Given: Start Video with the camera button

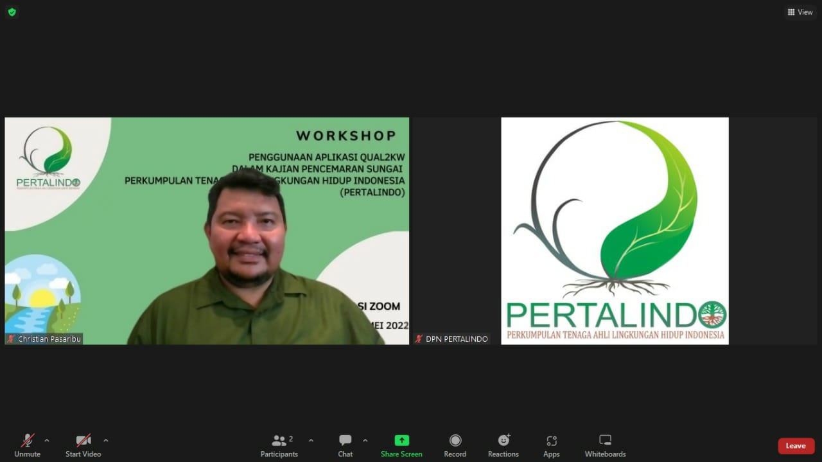Looking at the screenshot, I should tap(83, 445).
